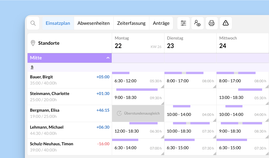Image resolution: width=269 pixels, height=158 pixels.
Task: Select the Einsatzplan tab
Action: 58,23
